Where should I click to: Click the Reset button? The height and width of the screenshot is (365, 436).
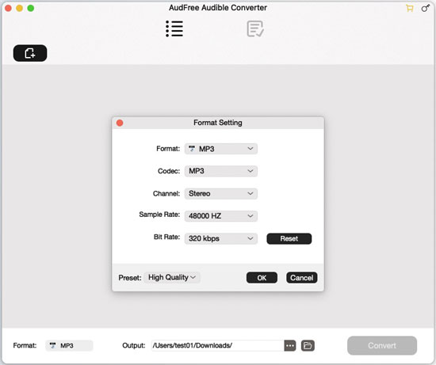289,238
